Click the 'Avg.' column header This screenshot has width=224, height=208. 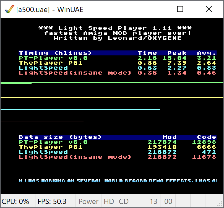pos(207,53)
